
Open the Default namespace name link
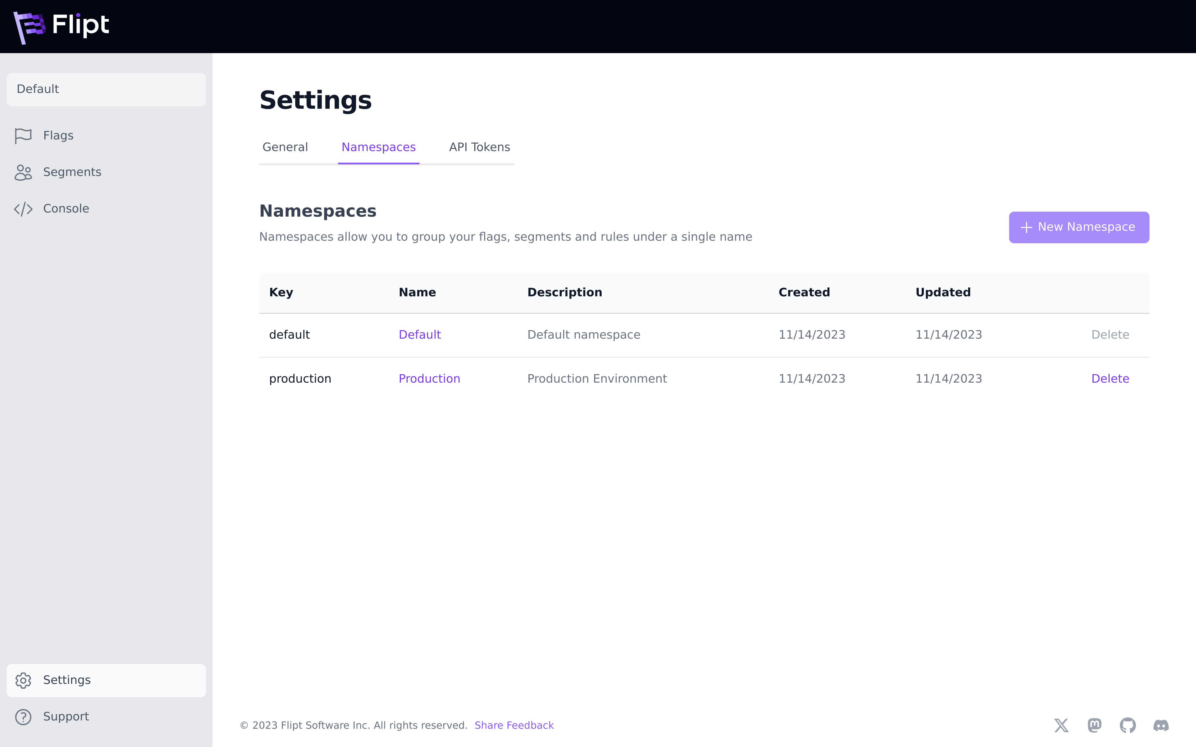point(420,335)
